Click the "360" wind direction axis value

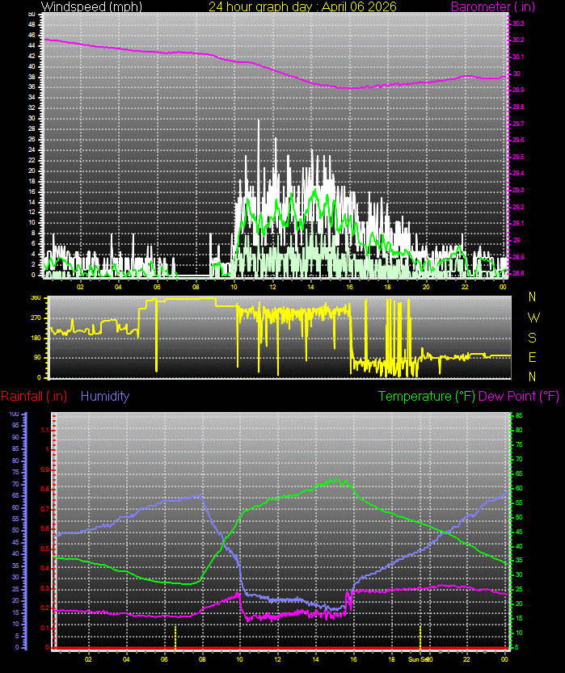(x=36, y=298)
